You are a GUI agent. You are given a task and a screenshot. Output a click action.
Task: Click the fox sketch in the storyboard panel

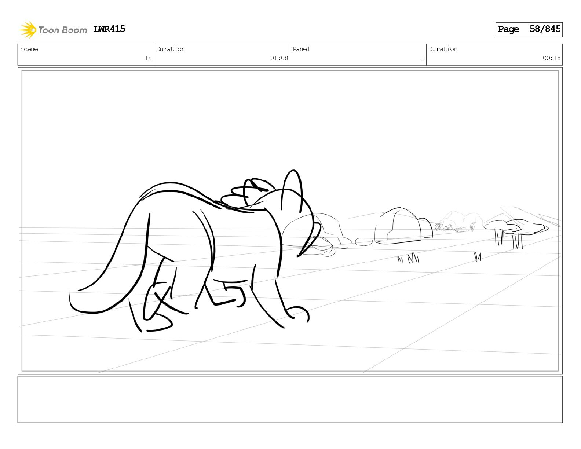pyautogui.click(x=194, y=251)
